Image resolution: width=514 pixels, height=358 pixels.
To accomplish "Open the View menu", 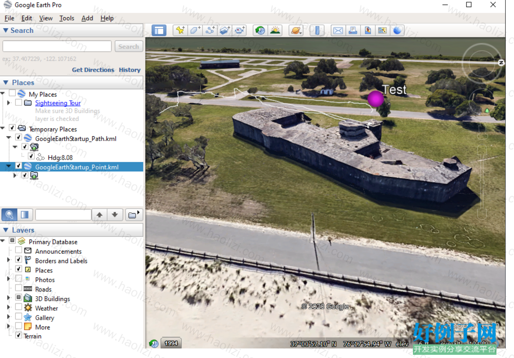I will [46, 18].
